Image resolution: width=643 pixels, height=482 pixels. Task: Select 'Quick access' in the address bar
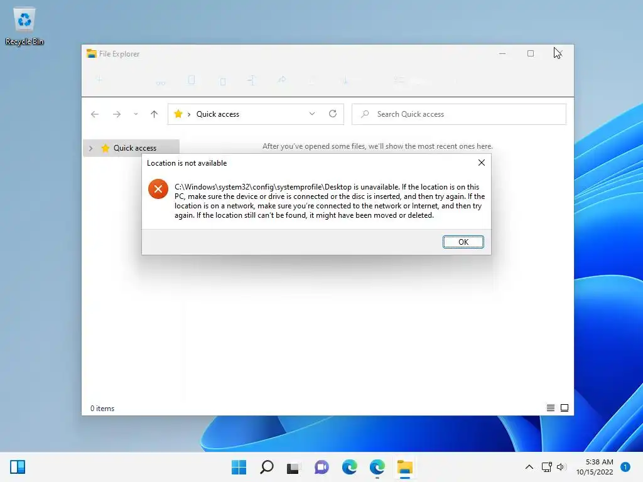pyautogui.click(x=218, y=114)
